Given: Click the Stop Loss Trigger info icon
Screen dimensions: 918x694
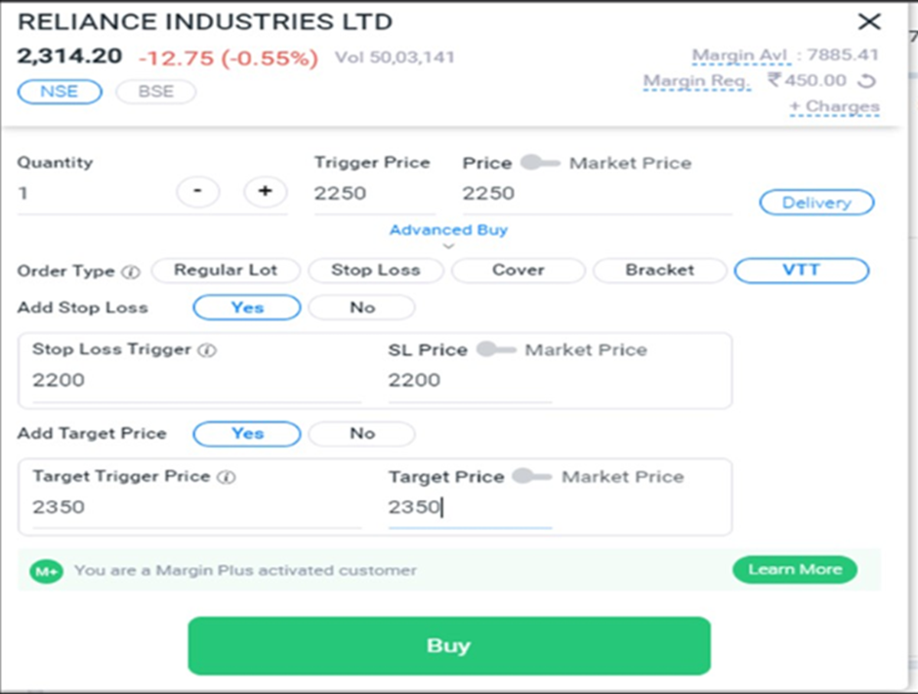Looking at the screenshot, I should point(207,349).
